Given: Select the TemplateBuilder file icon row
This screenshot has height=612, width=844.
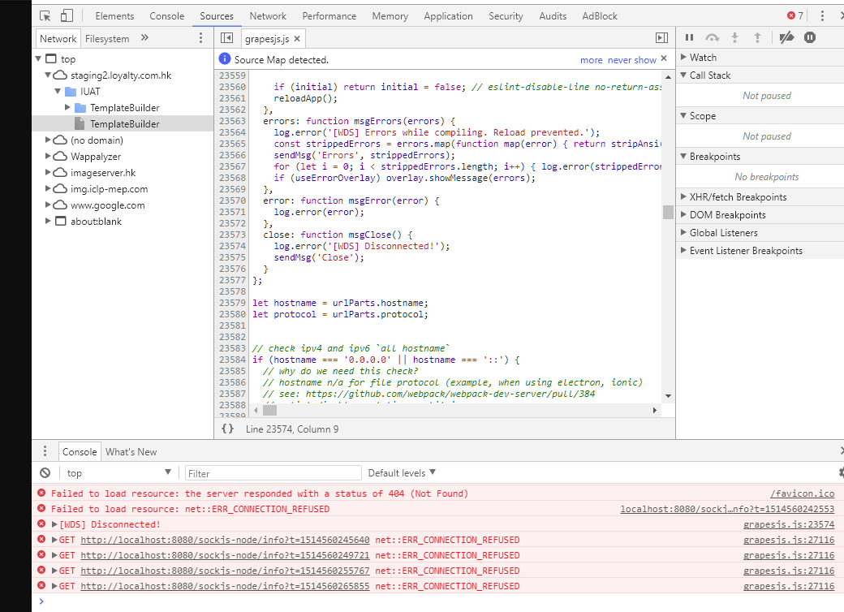Looking at the screenshot, I should point(123,124).
